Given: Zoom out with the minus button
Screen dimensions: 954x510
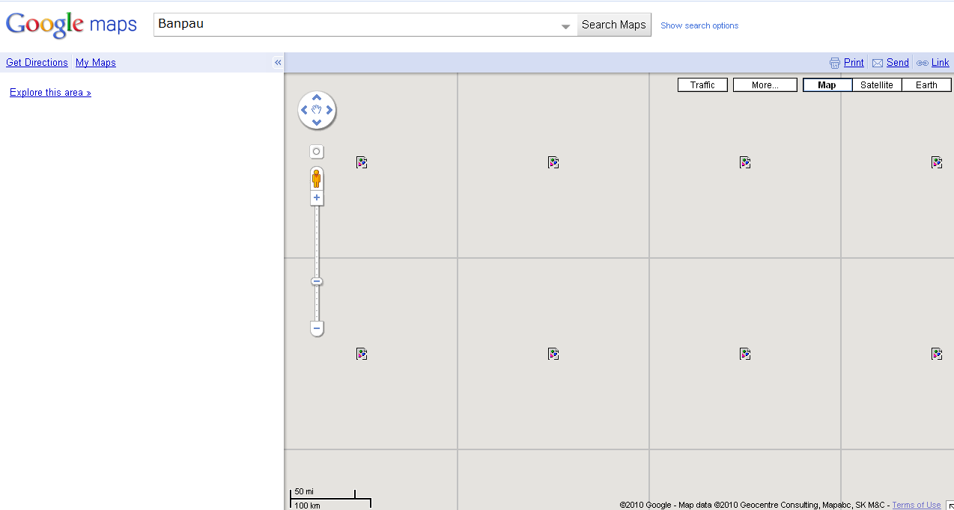Looking at the screenshot, I should coord(317,328).
